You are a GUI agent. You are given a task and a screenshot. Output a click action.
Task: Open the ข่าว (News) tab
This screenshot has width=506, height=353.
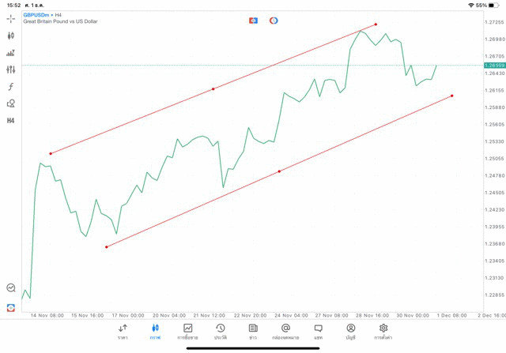tap(253, 331)
